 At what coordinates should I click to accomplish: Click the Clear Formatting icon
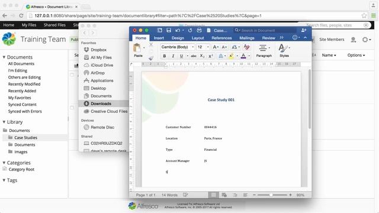246,47
